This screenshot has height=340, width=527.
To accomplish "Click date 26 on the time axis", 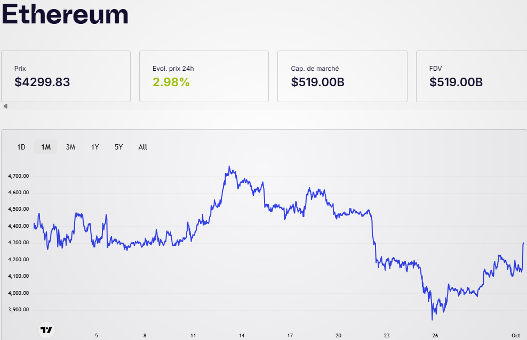I will (x=435, y=336).
